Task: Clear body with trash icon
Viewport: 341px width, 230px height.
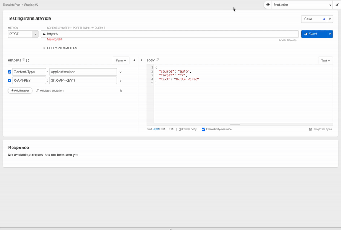Action: (x=310, y=129)
